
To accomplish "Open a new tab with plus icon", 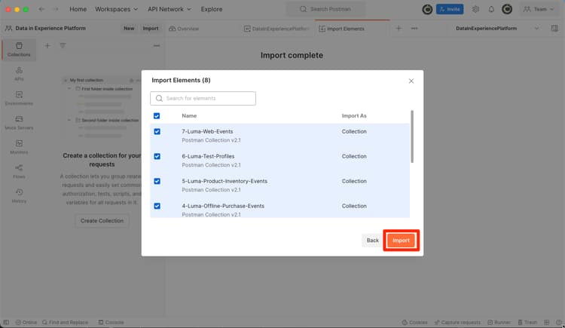I will point(399,28).
